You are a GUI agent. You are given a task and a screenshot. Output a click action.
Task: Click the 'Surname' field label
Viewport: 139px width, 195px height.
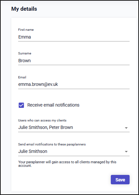click(x=25, y=53)
